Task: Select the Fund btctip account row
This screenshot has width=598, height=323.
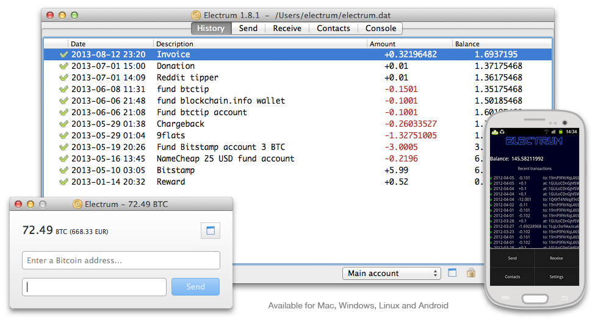Action: click(x=267, y=112)
